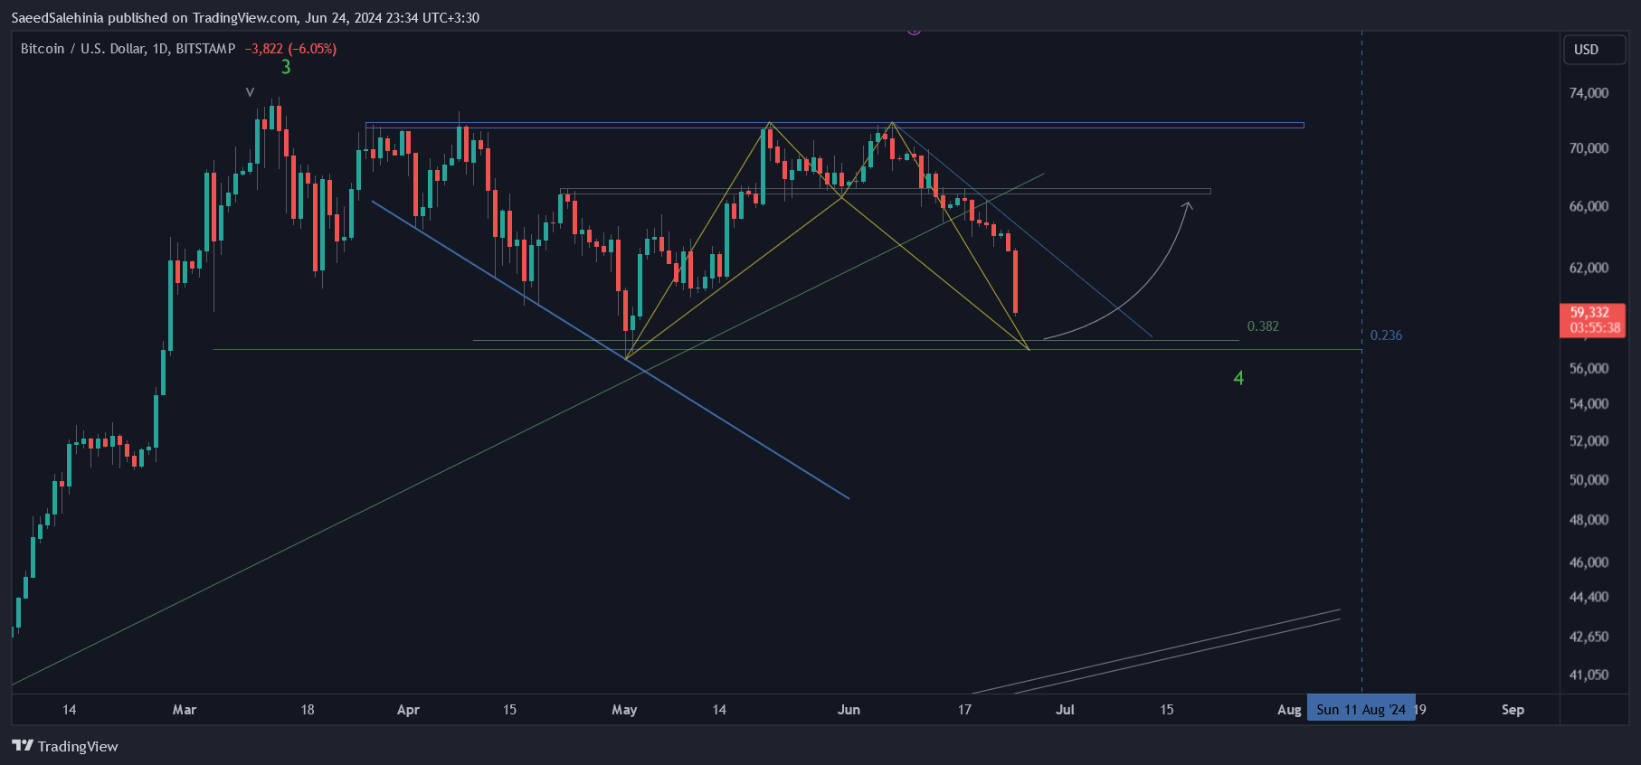Click the 54,000 price axis label
Image resolution: width=1641 pixels, height=765 pixels.
point(1589,404)
